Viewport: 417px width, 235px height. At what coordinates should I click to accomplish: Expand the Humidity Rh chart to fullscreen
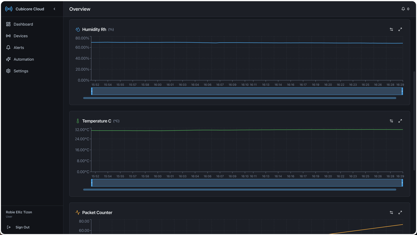(x=400, y=29)
